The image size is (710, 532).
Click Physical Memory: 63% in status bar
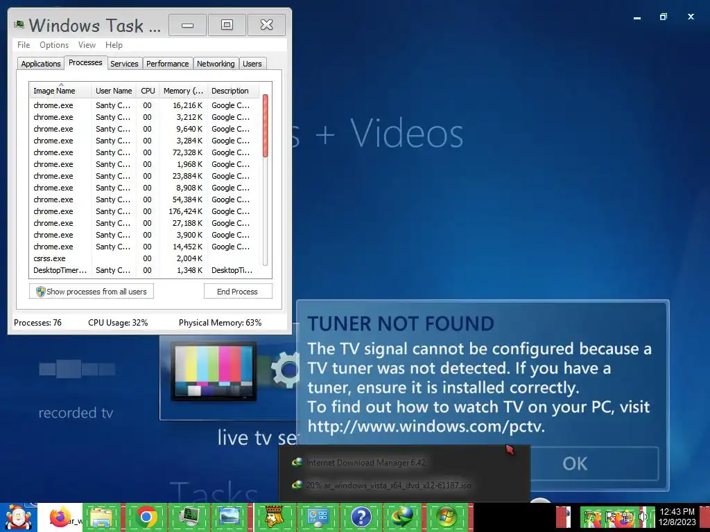220,323
